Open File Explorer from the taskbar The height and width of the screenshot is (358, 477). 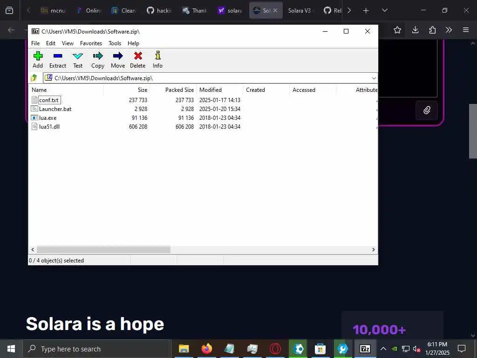pyautogui.click(x=184, y=349)
